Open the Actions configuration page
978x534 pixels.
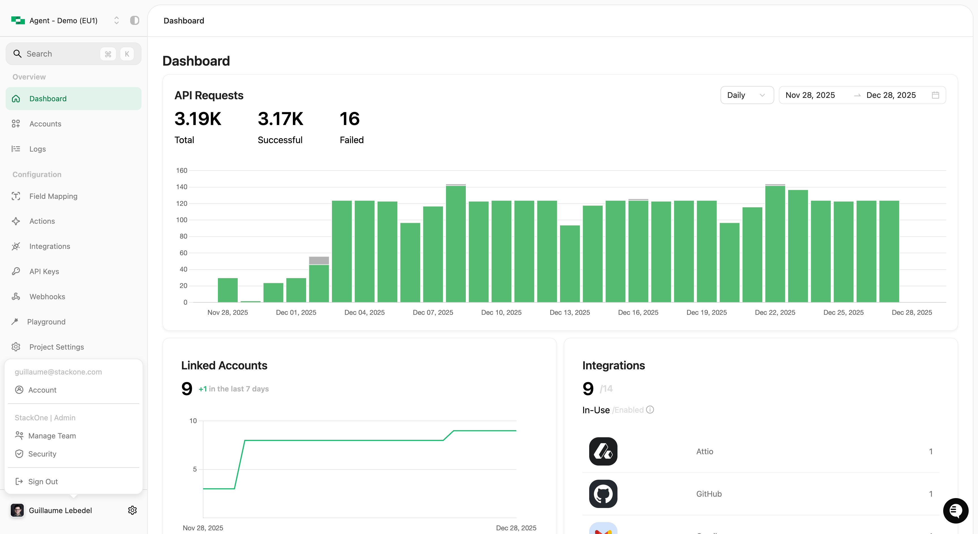click(x=42, y=221)
